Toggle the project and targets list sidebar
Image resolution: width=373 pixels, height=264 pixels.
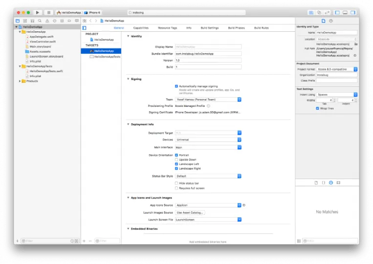click(84, 28)
